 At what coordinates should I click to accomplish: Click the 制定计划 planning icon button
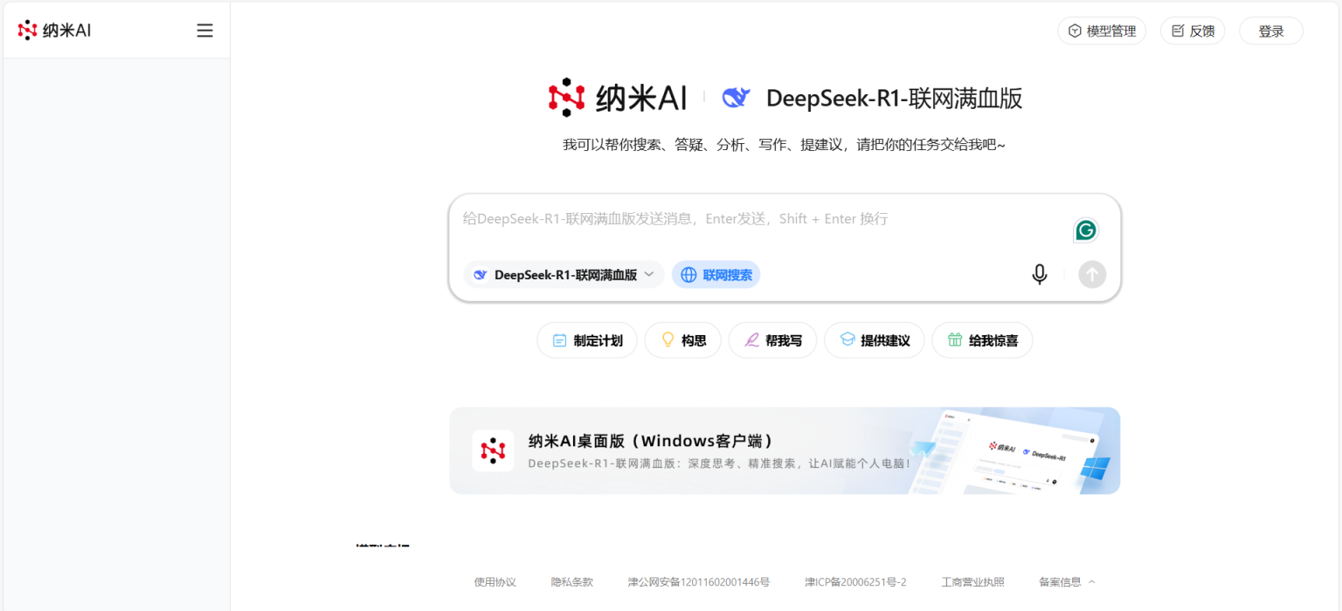pyautogui.click(x=559, y=340)
